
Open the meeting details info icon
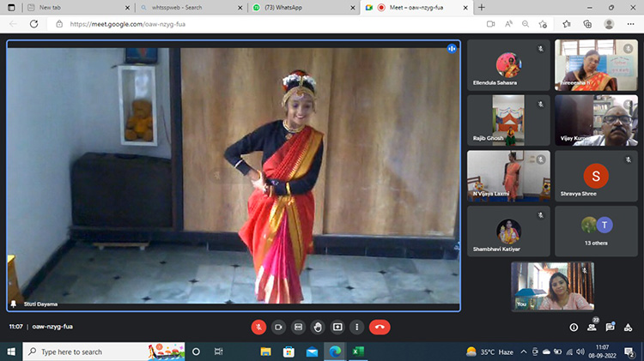point(574,327)
